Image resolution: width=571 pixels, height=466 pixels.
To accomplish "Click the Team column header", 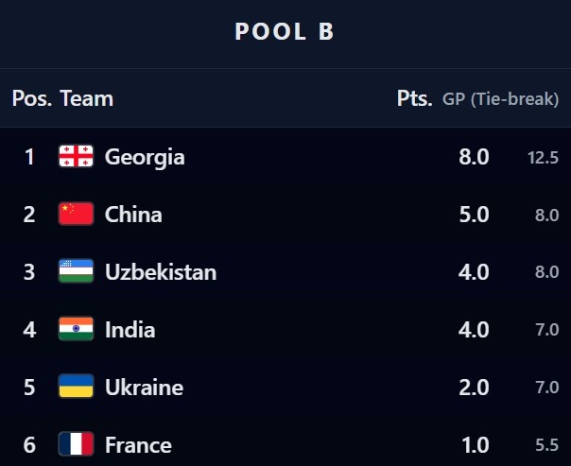I will coord(87,98).
